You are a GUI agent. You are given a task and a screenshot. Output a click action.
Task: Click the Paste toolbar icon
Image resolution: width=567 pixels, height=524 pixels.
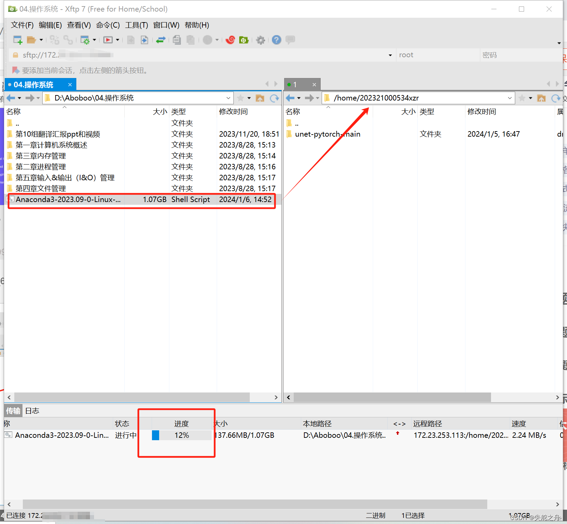tap(190, 40)
